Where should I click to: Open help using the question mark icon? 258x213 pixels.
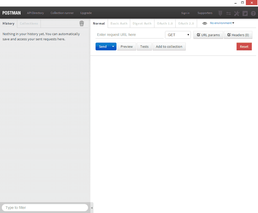[x=253, y=13]
